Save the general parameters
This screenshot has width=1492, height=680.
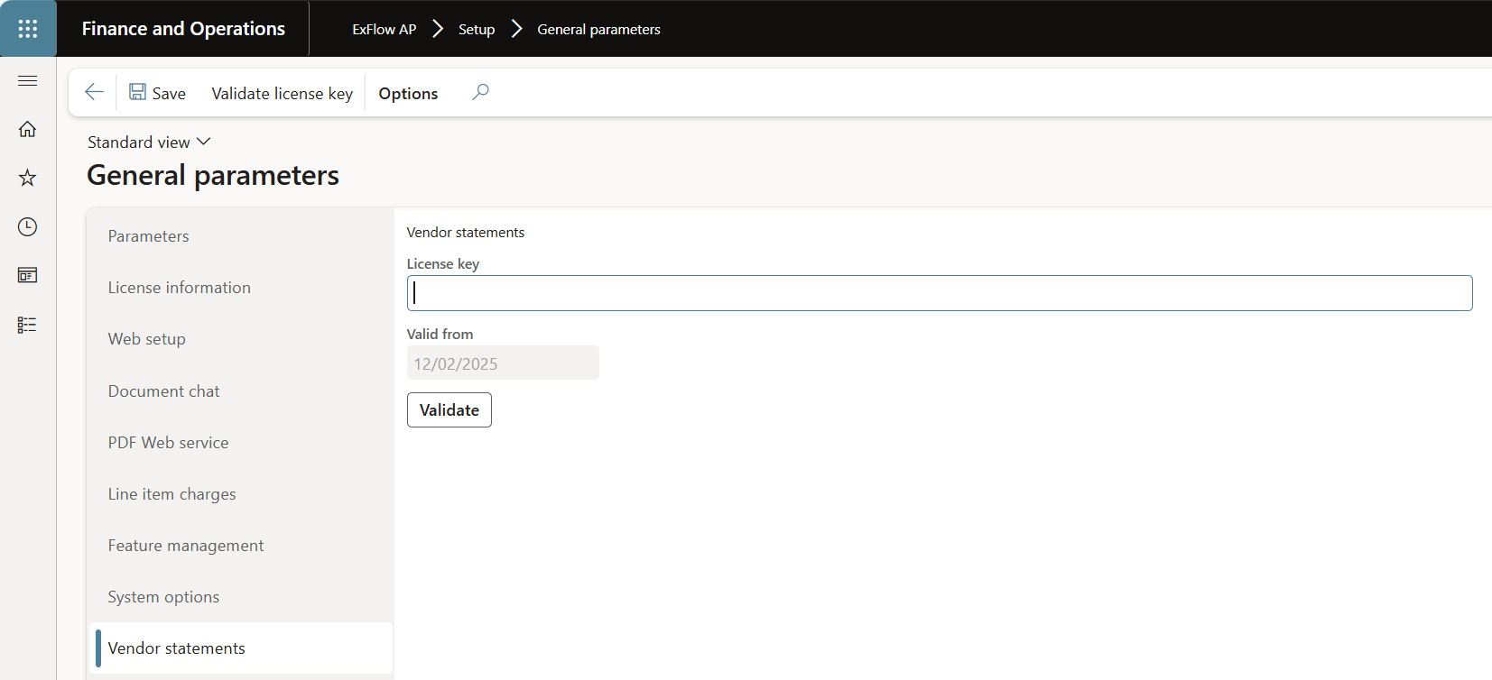tap(158, 93)
